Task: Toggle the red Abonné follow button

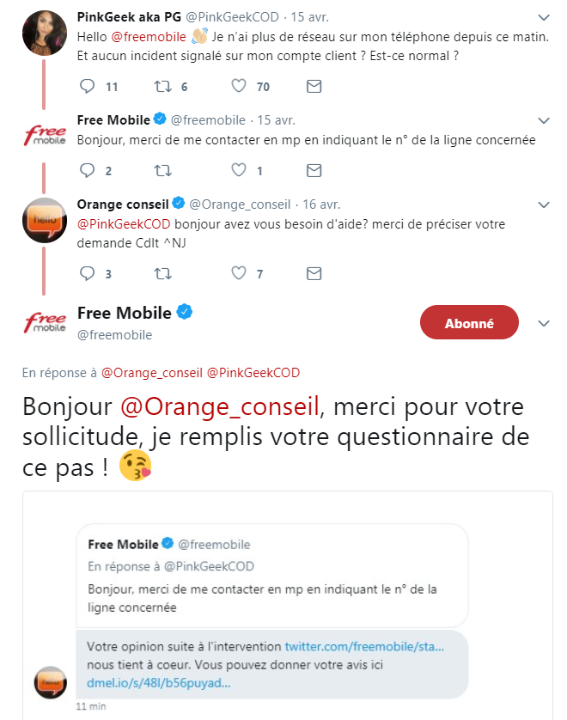Action: [469, 323]
